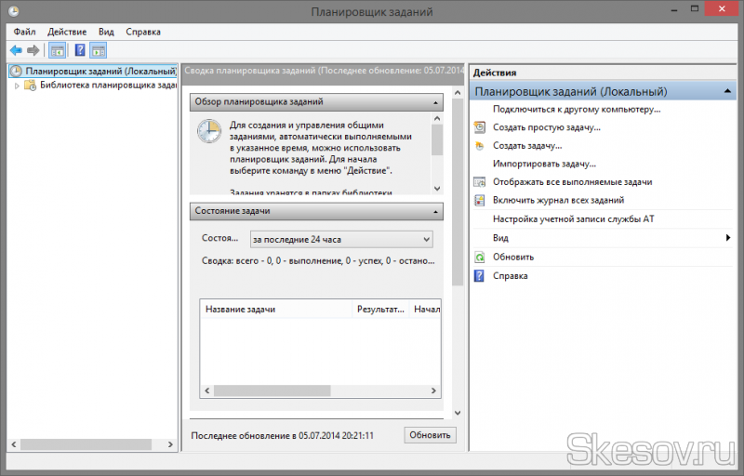Toggle the Action pane toolbar icon

click(99, 50)
